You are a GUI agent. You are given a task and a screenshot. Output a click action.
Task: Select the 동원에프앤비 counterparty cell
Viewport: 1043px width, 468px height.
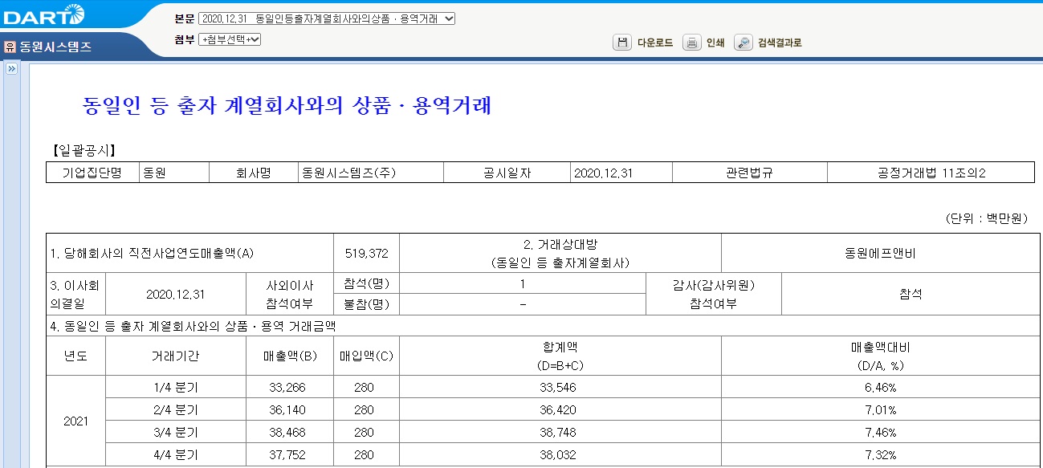[x=880, y=253]
